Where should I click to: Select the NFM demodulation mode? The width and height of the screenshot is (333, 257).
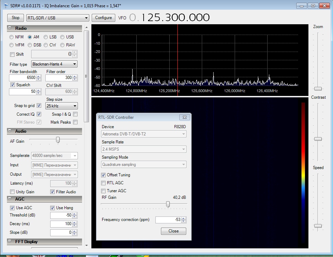point(12,37)
